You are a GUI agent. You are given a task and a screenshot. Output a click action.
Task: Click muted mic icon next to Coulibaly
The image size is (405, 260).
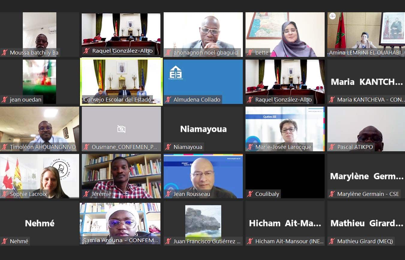[x=250, y=194]
